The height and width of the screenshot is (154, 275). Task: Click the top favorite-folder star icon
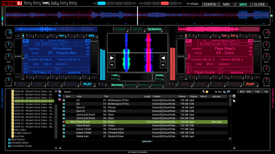click(x=59, y=91)
